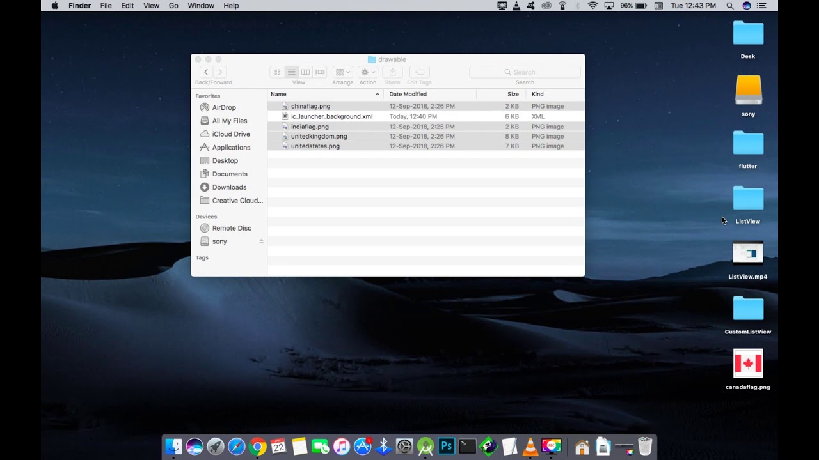This screenshot has width=819, height=460.
Task: Open the Go menu
Action: point(173,6)
